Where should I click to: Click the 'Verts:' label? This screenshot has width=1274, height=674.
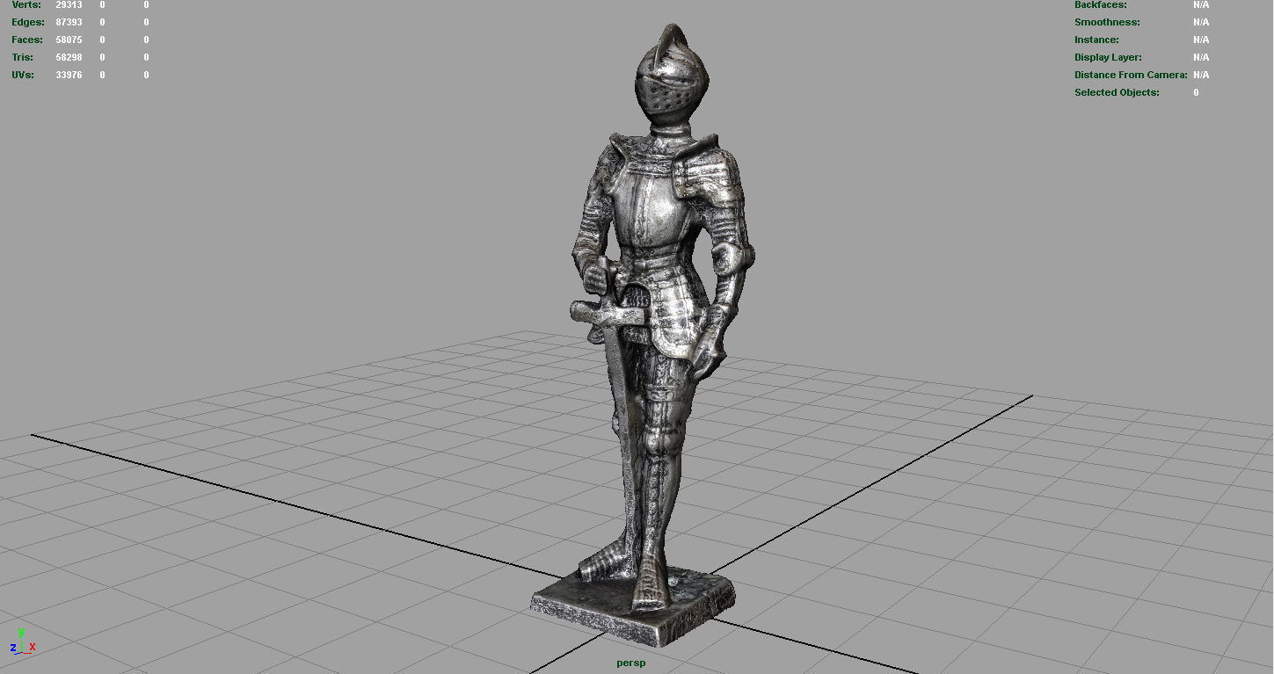pos(25,5)
